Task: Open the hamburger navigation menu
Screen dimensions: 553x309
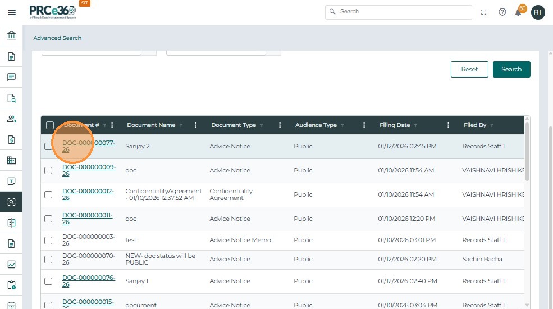Action: tap(11, 12)
